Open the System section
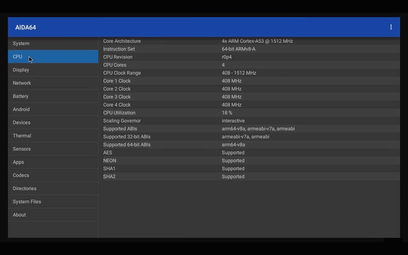Viewport: 408px width, 255px height. 53,43
